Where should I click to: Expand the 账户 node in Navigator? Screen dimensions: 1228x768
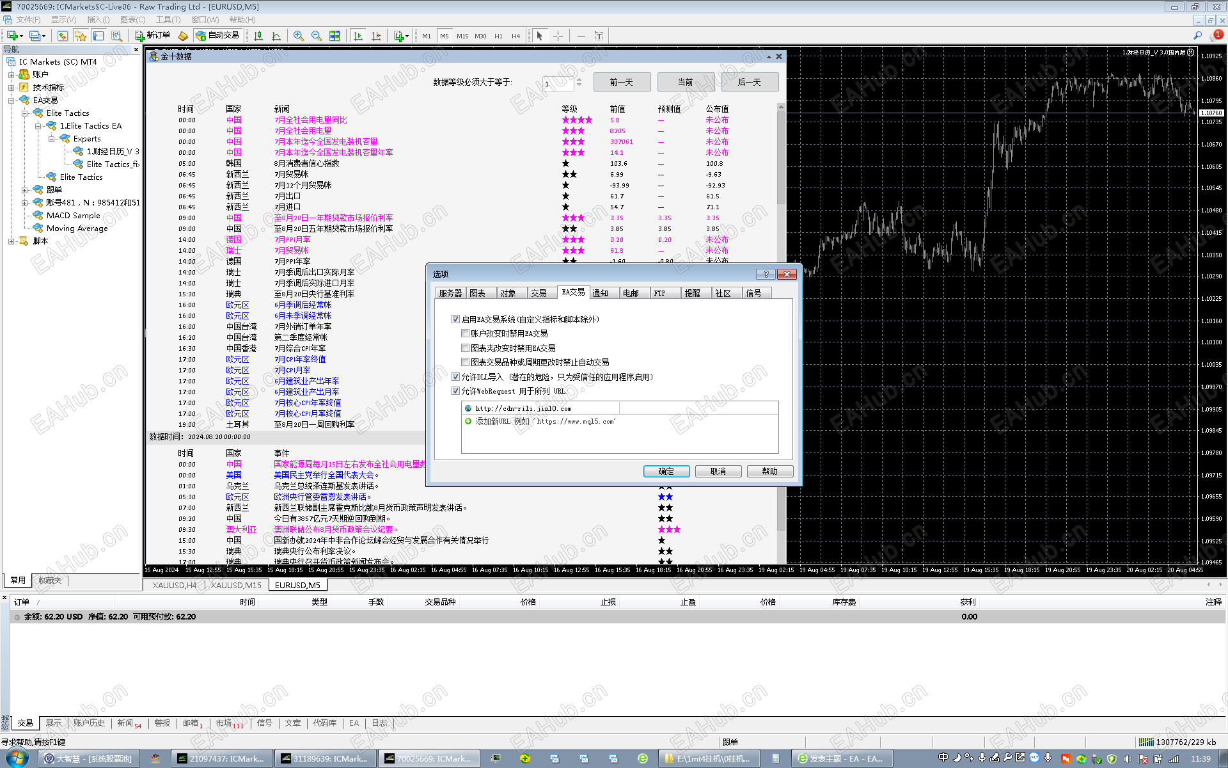click(x=11, y=75)
